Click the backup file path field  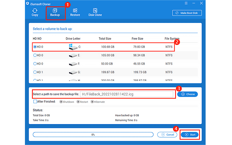click(126, 94)
